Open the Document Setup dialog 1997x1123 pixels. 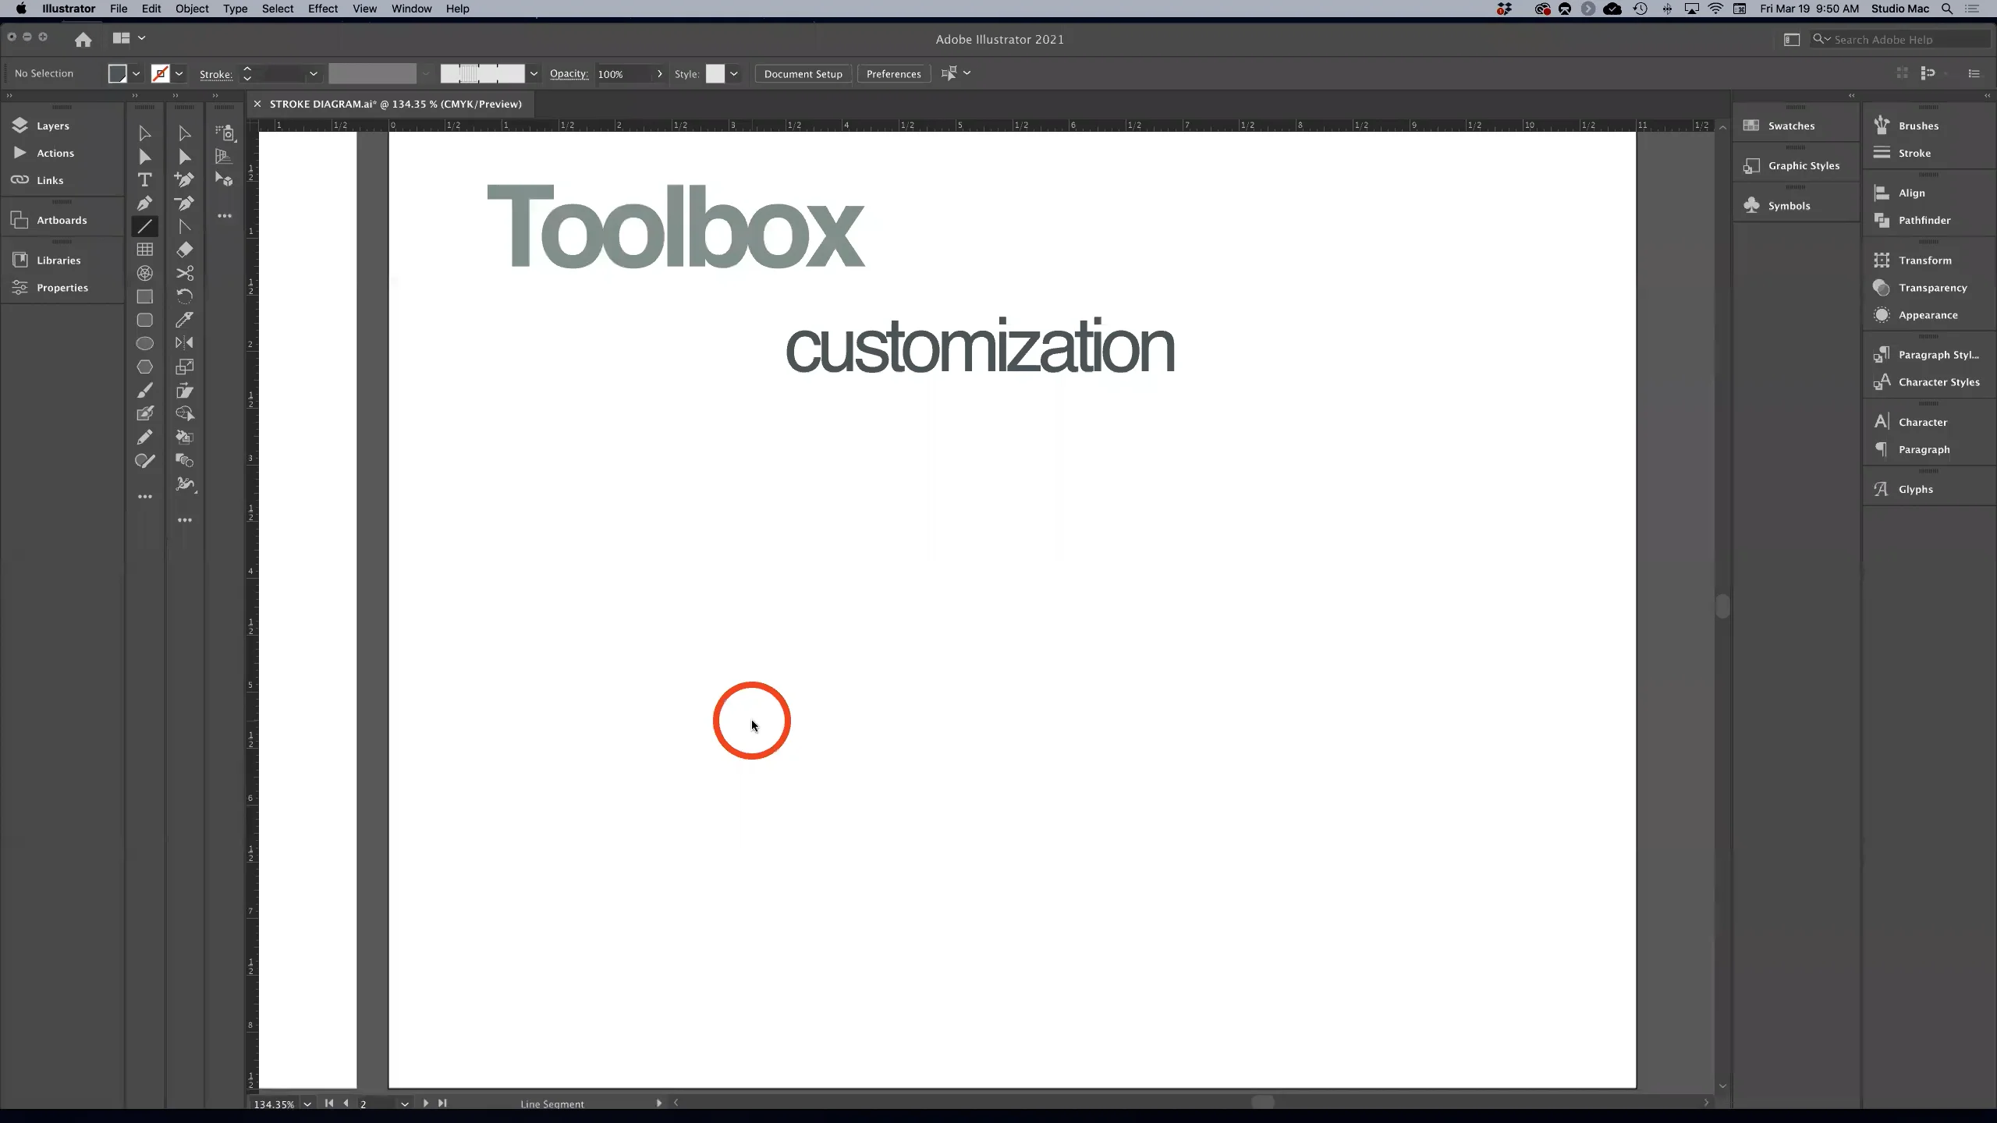pyautogui.click(x=802, y=73)
